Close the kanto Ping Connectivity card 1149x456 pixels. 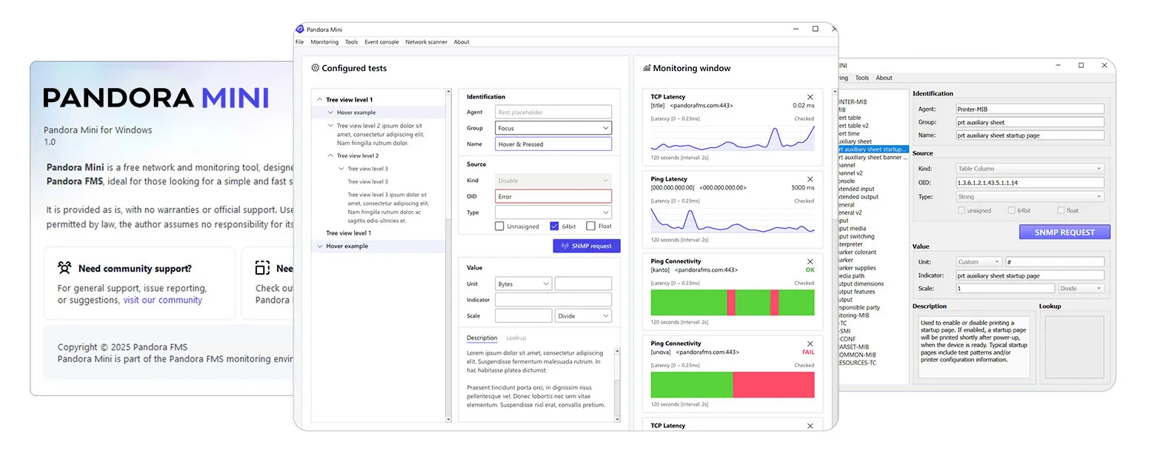click(x=810, y=261)
